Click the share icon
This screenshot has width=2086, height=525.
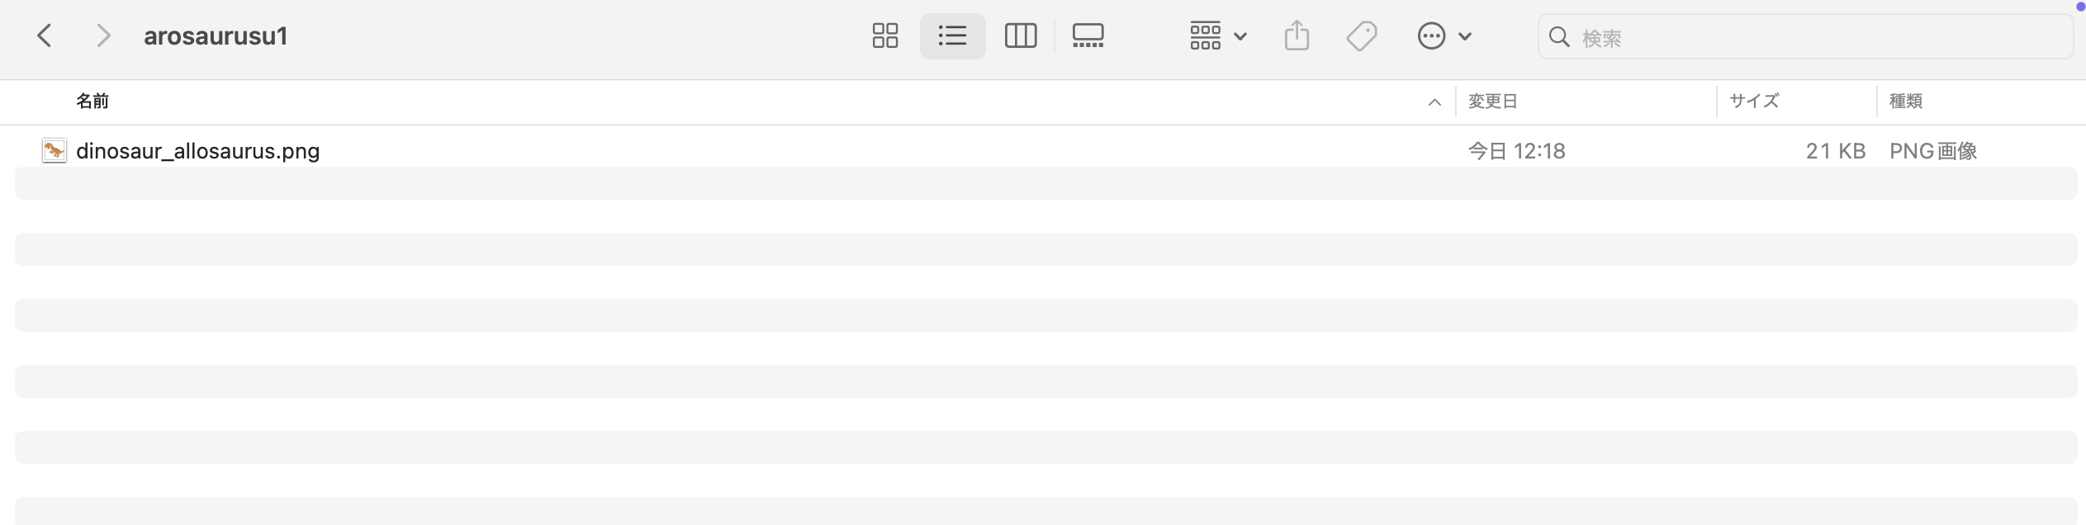(1297, 35)
